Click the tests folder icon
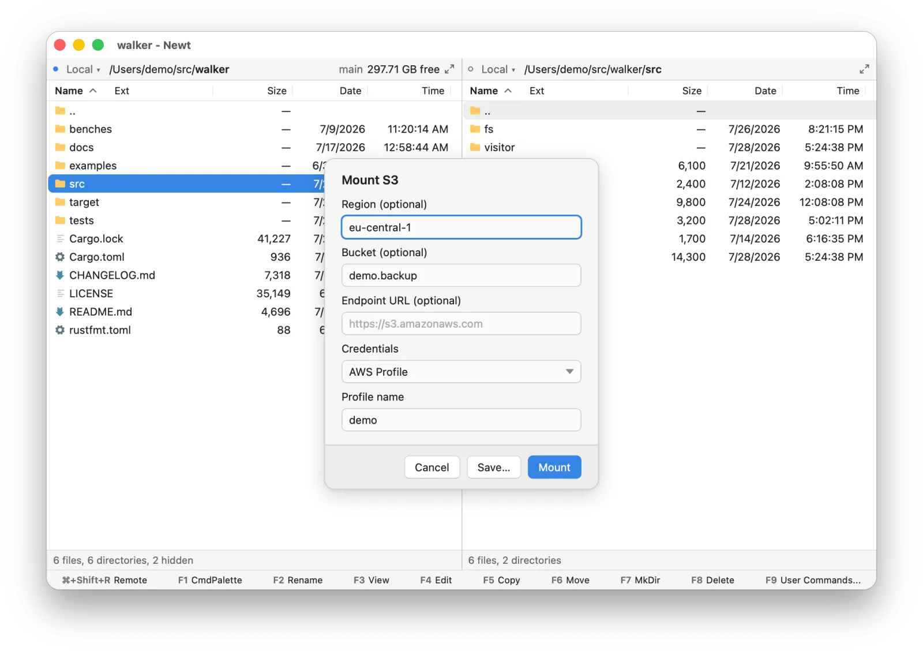Screen dimensions: 923x651 click(x=60, y=220)
